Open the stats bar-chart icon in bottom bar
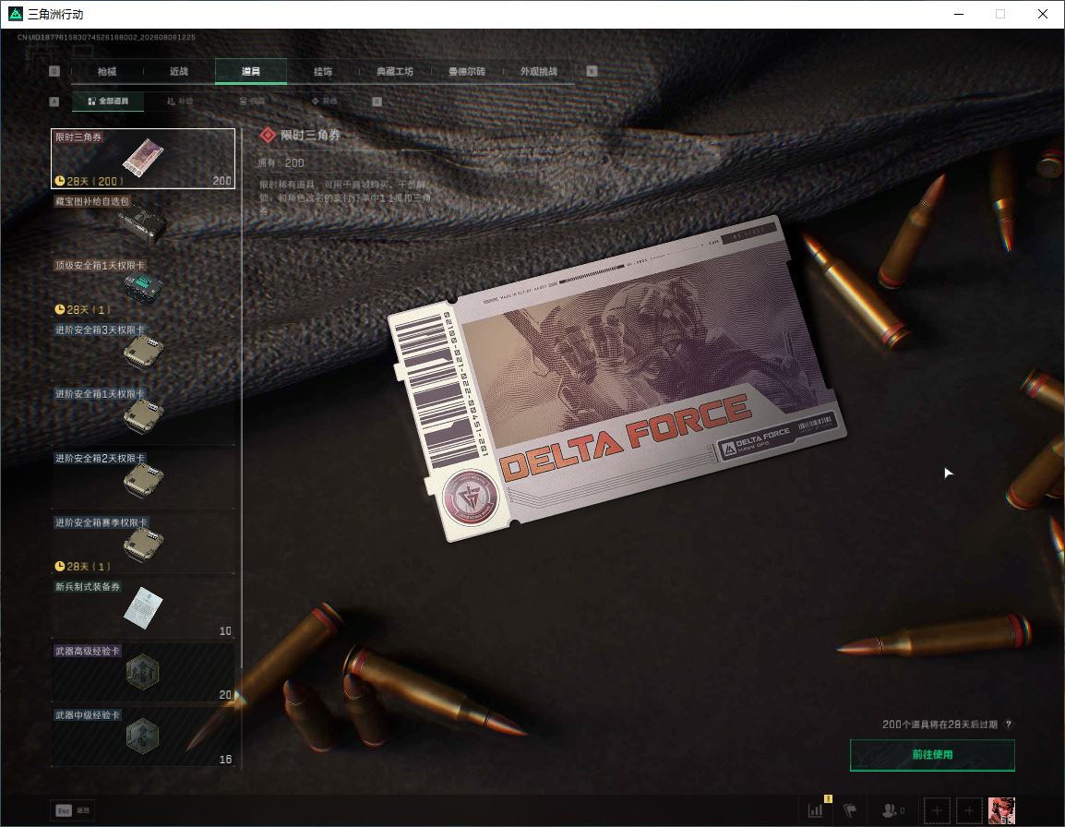Viewport: 1065px width, 827px height. (815, 810)
